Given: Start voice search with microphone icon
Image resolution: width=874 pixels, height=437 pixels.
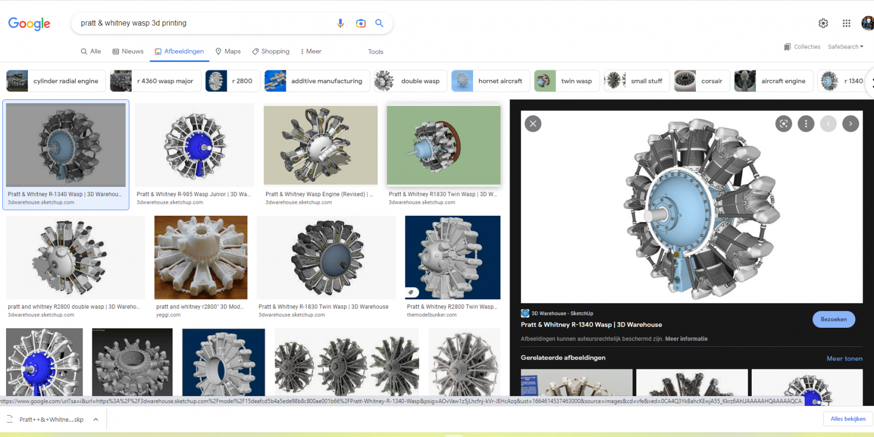Looking at the screenshot, I should coord(340,23).
